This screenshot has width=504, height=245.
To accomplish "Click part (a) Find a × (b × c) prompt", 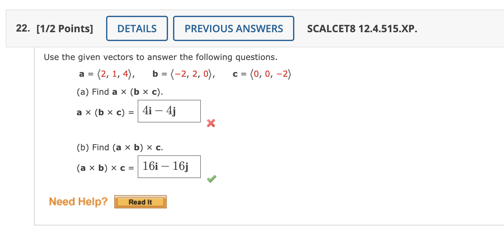I will tap(119, 92).
